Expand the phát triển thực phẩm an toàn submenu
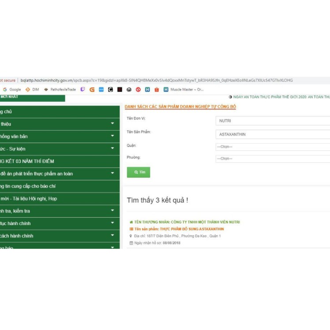 pos(112,173)
